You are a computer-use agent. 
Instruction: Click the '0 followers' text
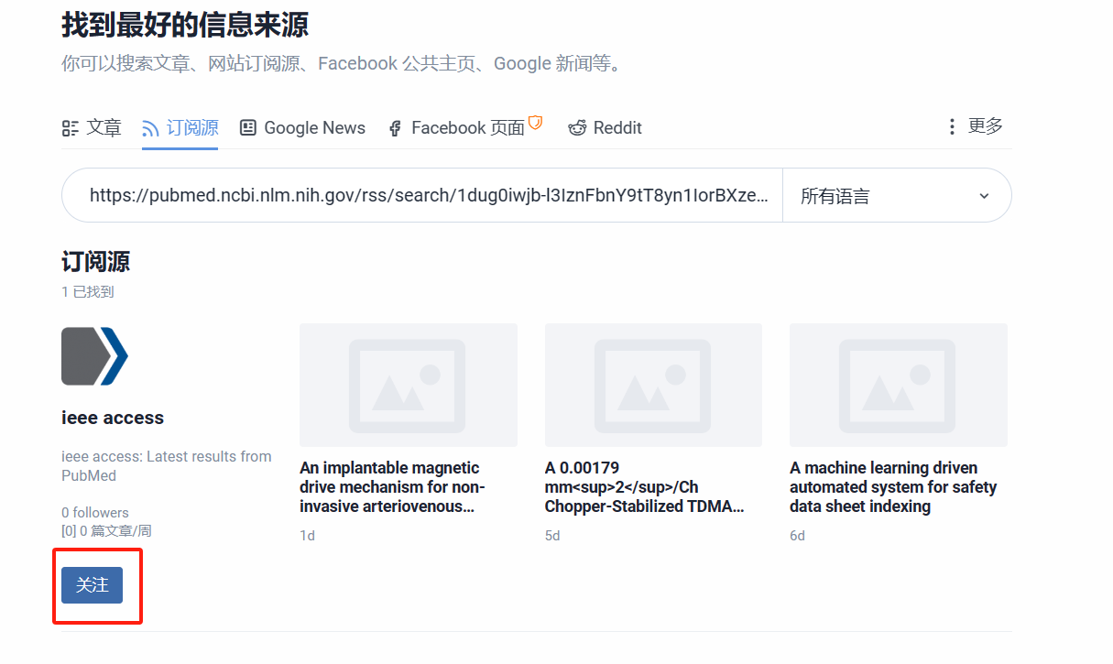95,513
